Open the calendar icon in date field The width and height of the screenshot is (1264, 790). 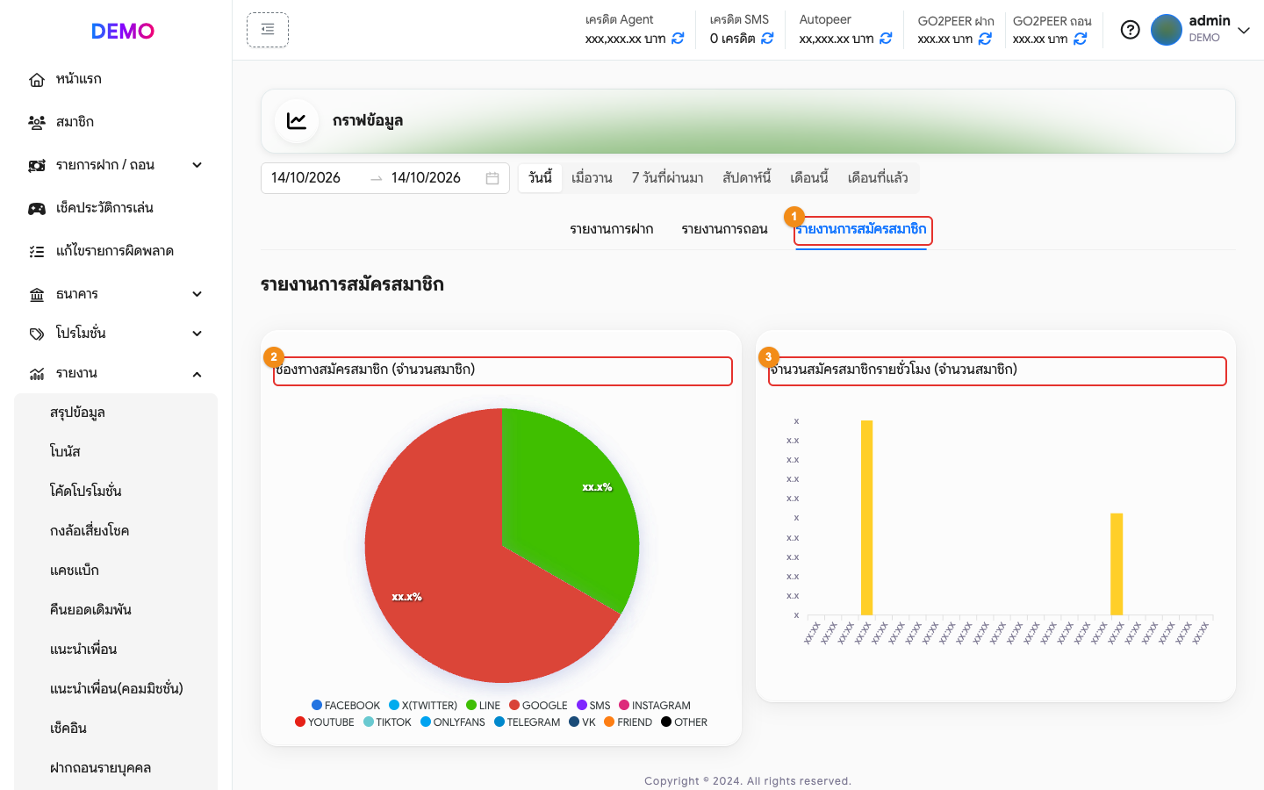pos(492,178)
